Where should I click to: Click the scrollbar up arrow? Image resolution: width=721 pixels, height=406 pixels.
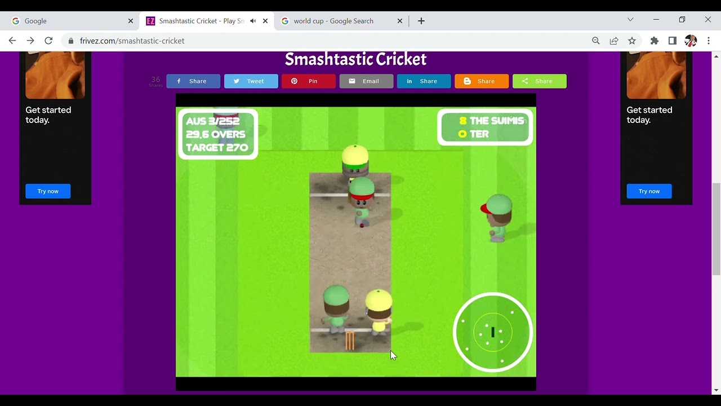(716, 56)
